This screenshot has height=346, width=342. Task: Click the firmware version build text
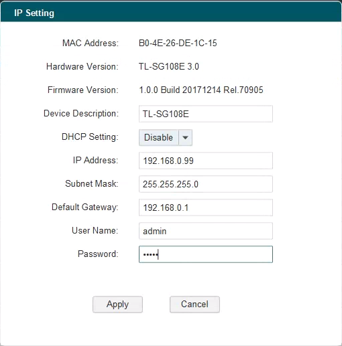click(201, 90)
